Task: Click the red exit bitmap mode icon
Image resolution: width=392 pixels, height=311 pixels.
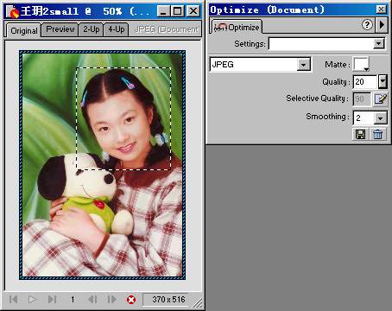Action: (x=131, y=300)
